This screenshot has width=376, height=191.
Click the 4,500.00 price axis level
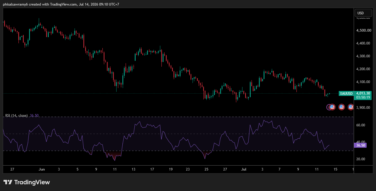tap(363, 30)
